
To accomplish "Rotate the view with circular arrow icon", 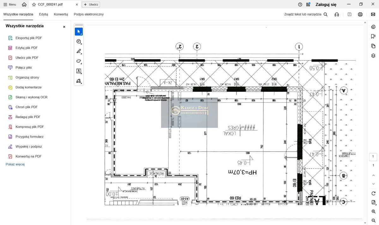I will pos(373,193).
